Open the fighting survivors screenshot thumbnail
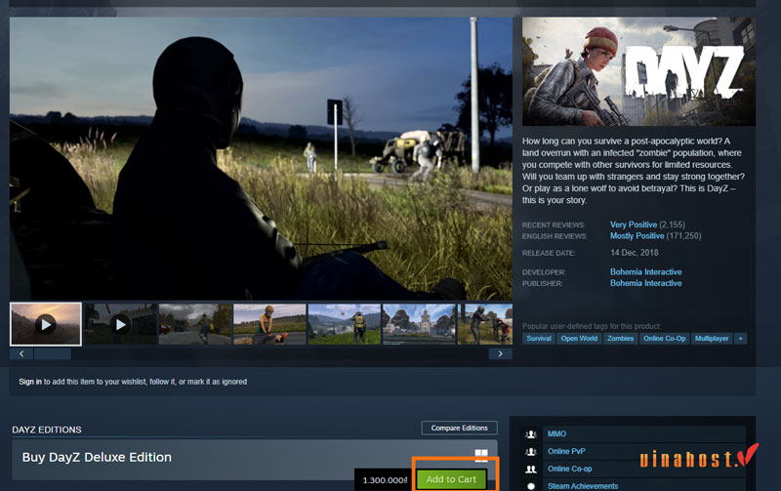The image size is (781, 491). [x=485, y=324]
